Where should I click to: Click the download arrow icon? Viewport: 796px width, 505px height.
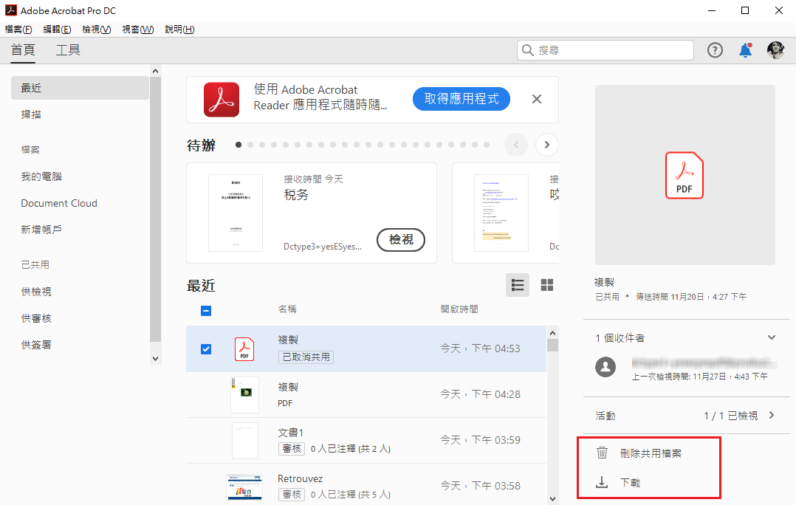pos(602,482)
